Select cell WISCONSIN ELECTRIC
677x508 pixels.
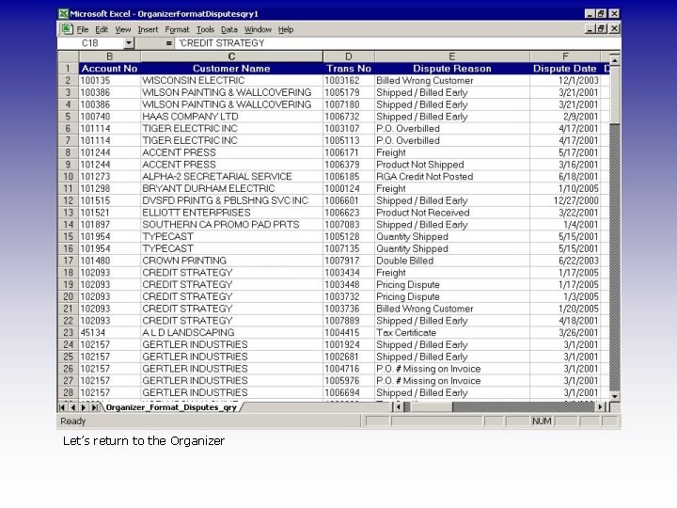tap(231, 80)
